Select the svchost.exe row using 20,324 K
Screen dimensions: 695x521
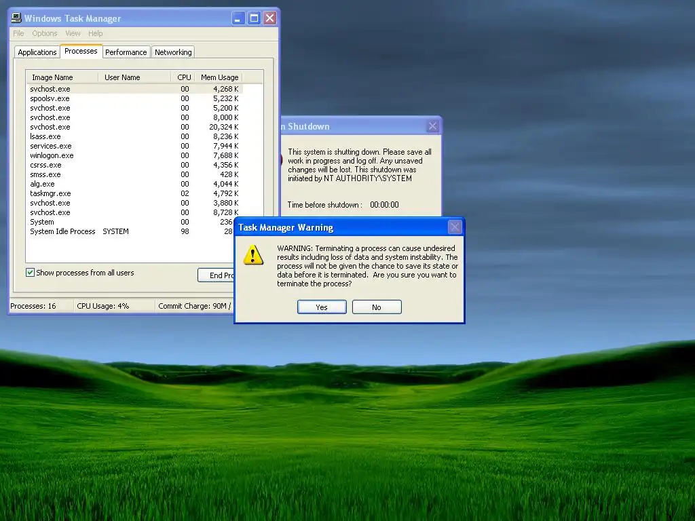click(134, 127)
